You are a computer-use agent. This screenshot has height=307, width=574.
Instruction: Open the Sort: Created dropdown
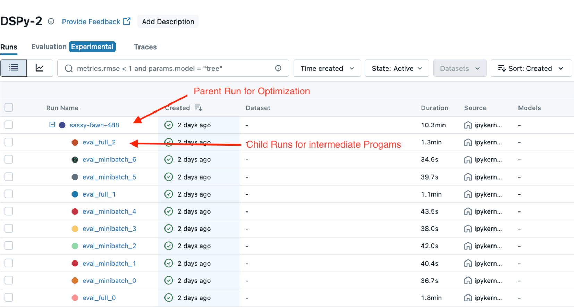531,68
